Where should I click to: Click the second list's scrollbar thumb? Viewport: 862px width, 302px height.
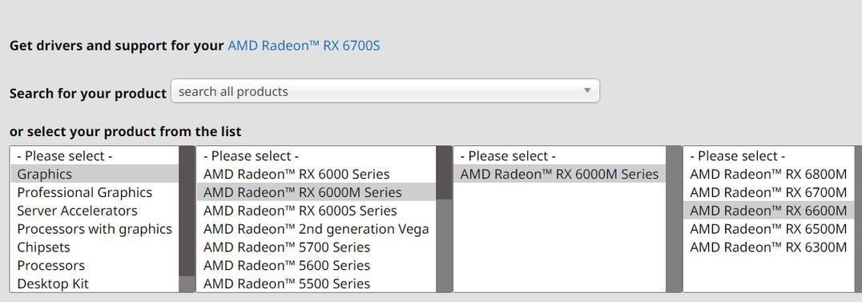[x=444, y=173]
